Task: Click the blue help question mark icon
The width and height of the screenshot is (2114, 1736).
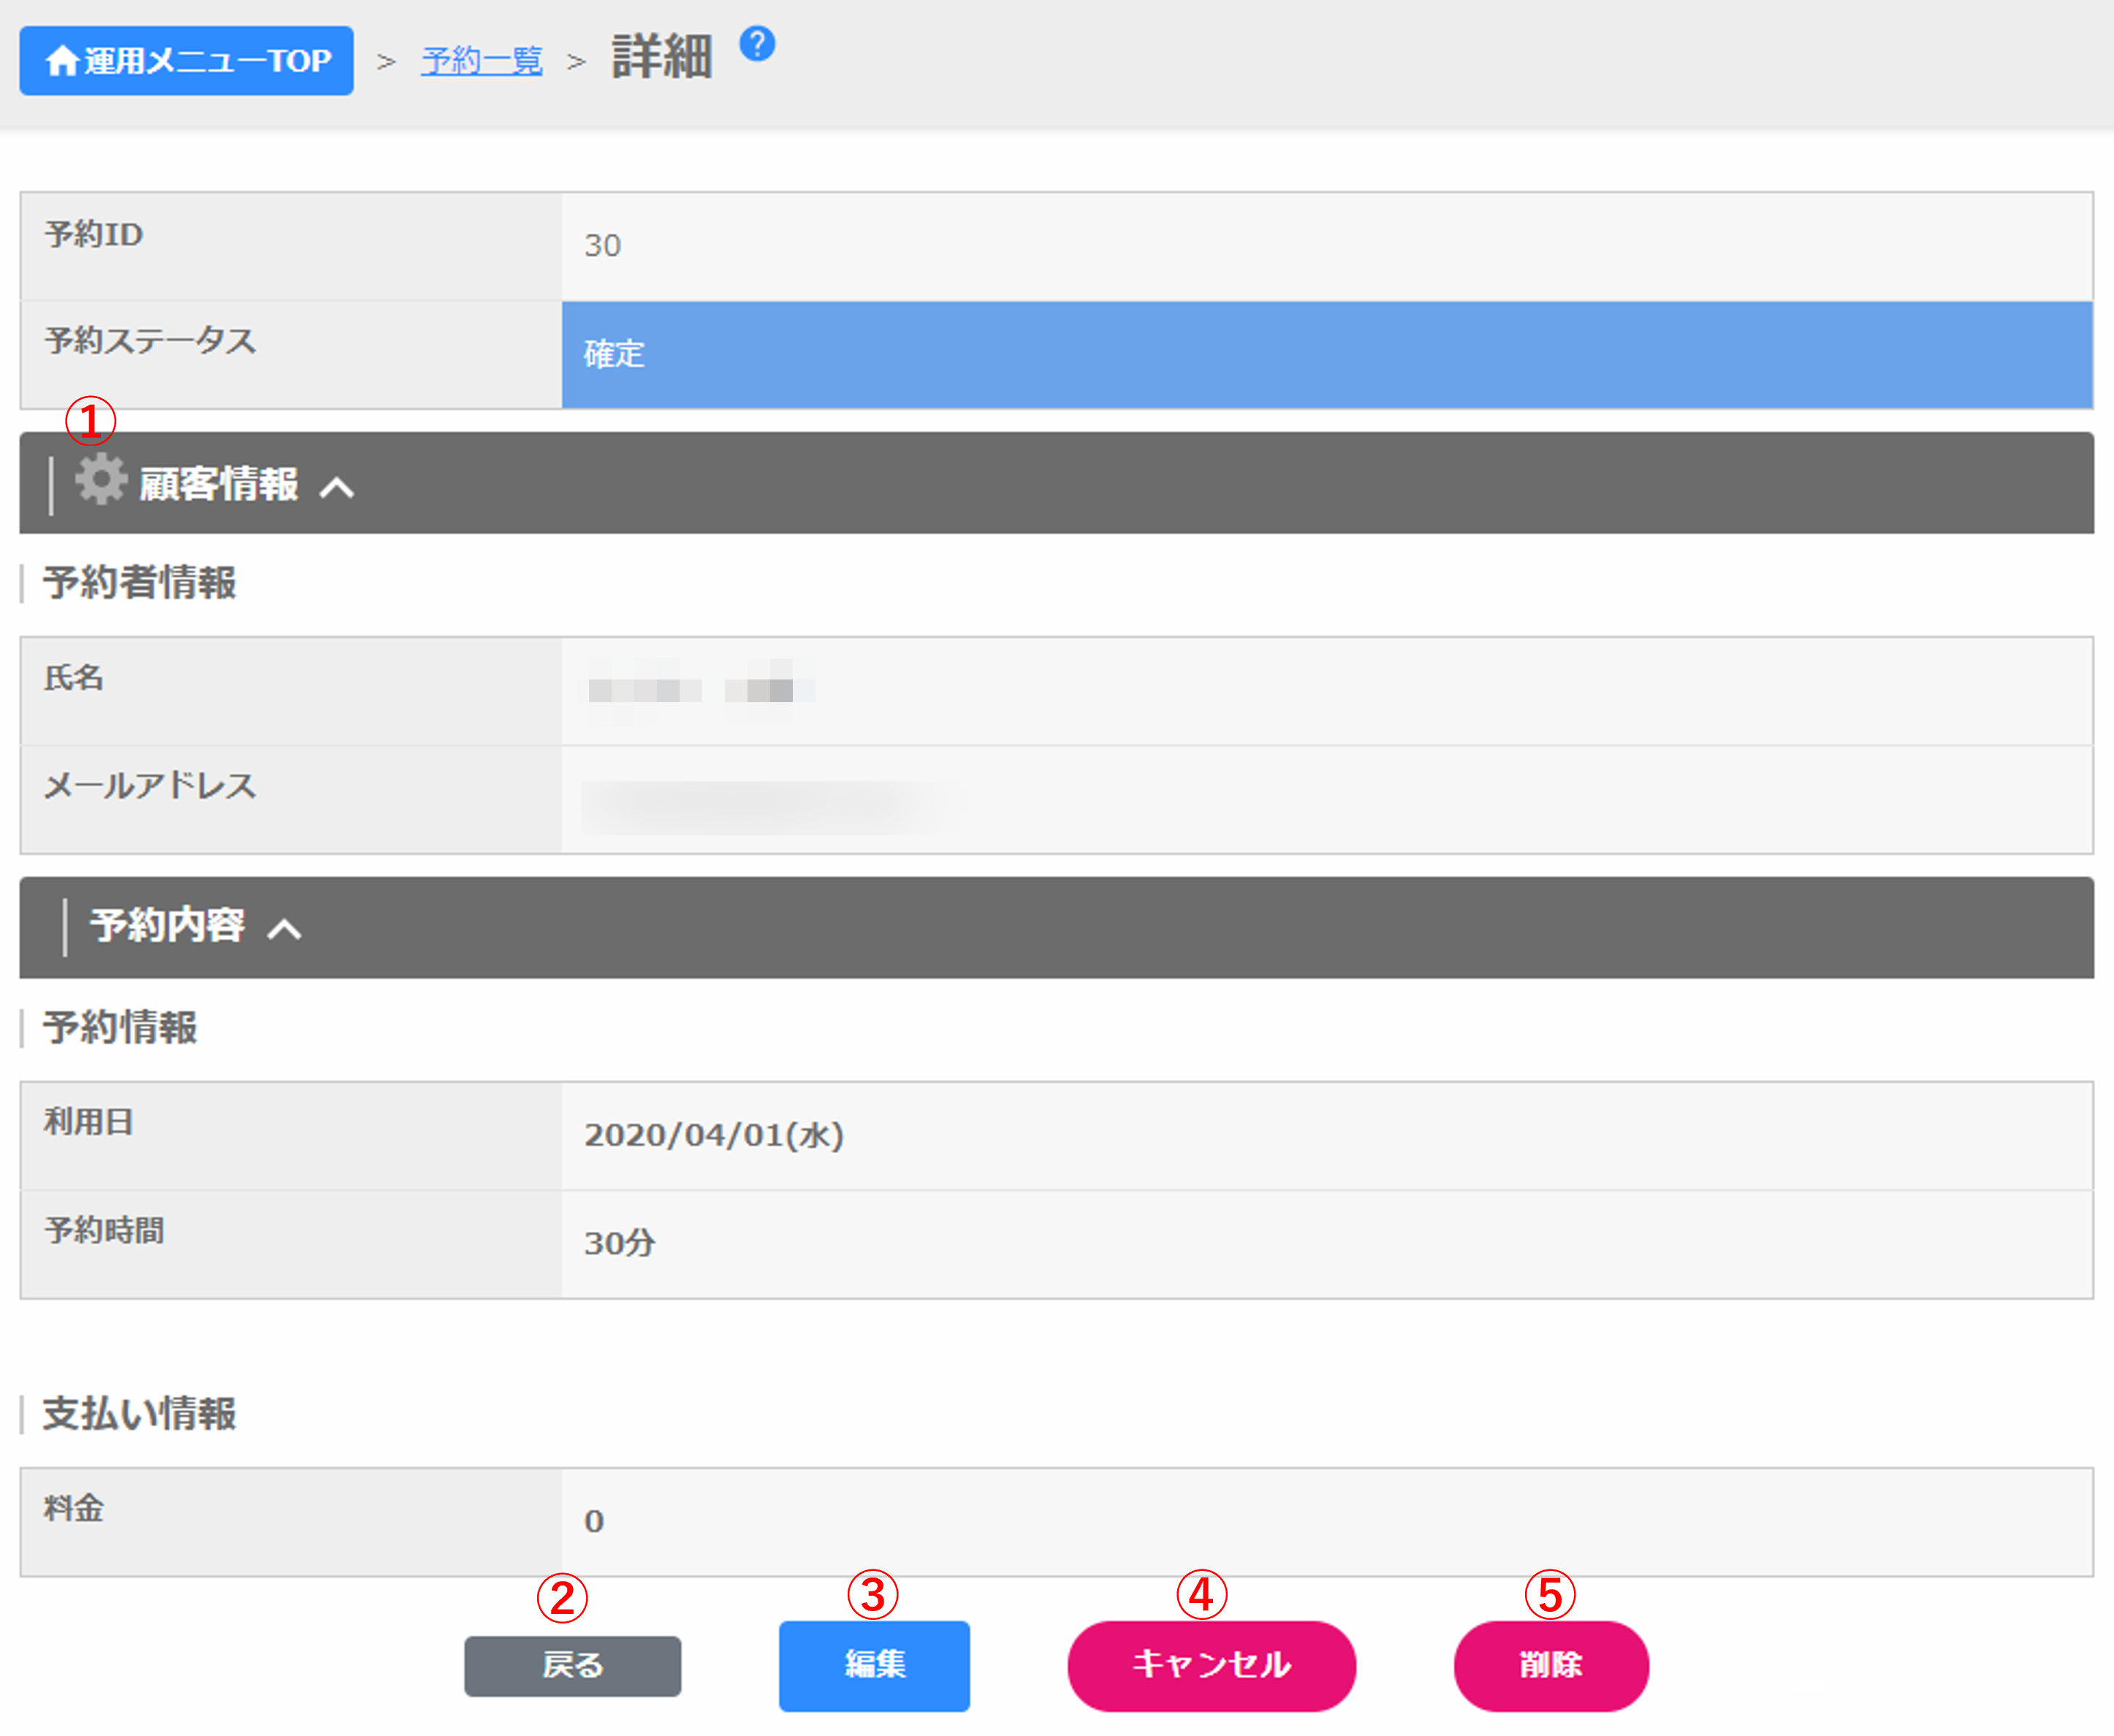Action: point(757,44)
